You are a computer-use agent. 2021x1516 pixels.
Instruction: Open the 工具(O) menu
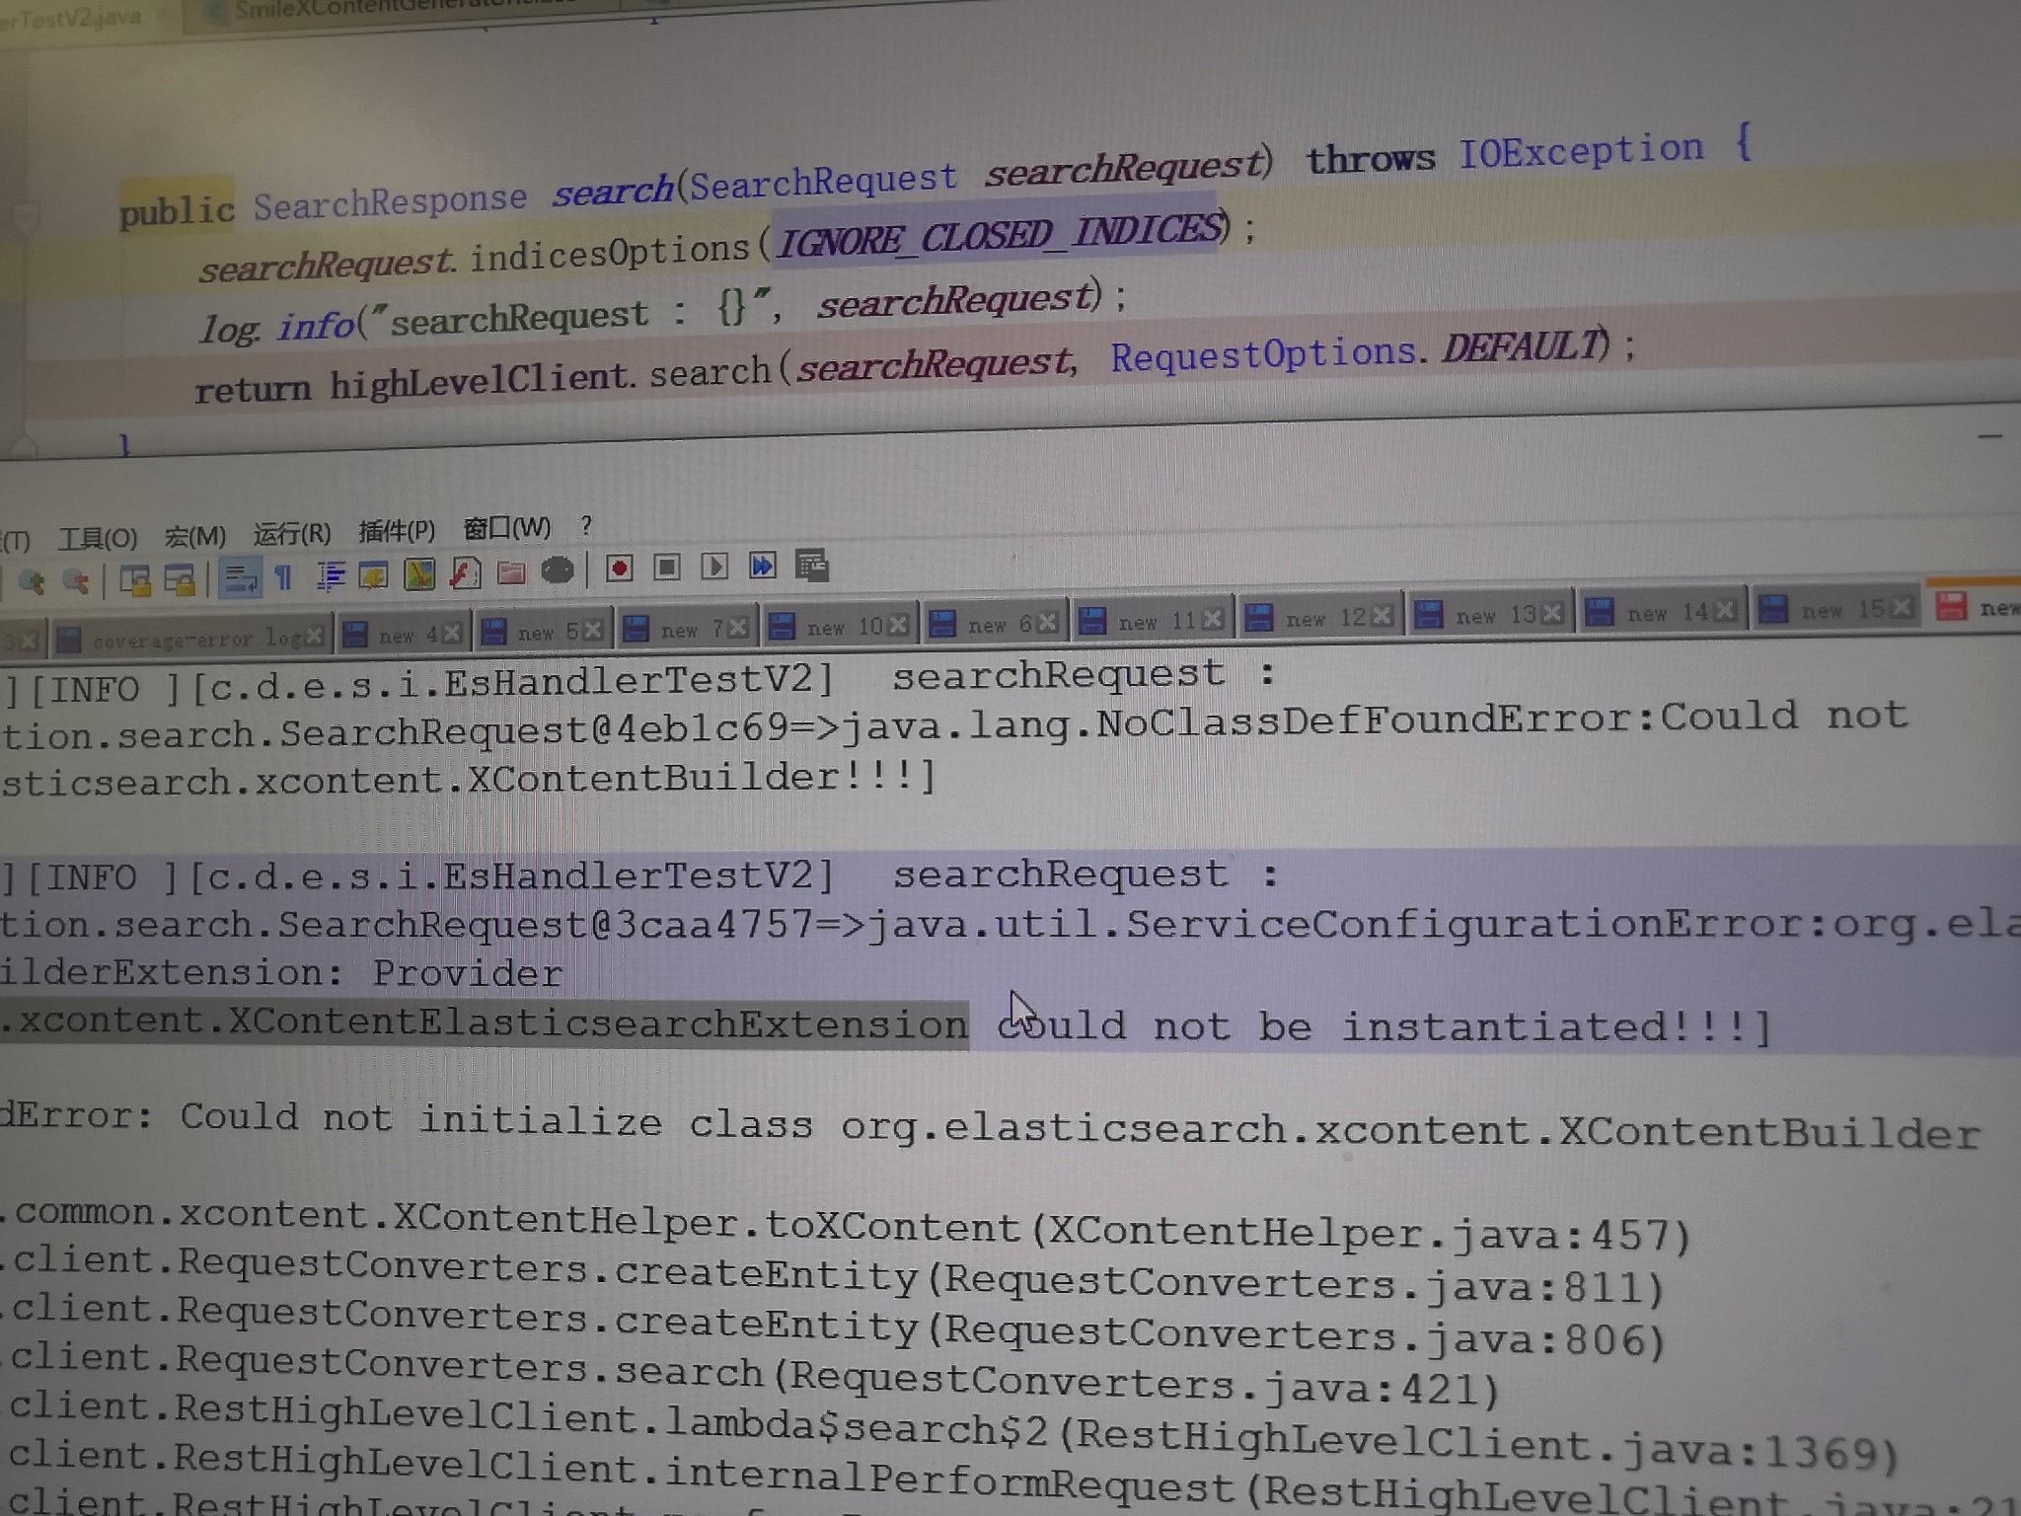pos(98,538)
